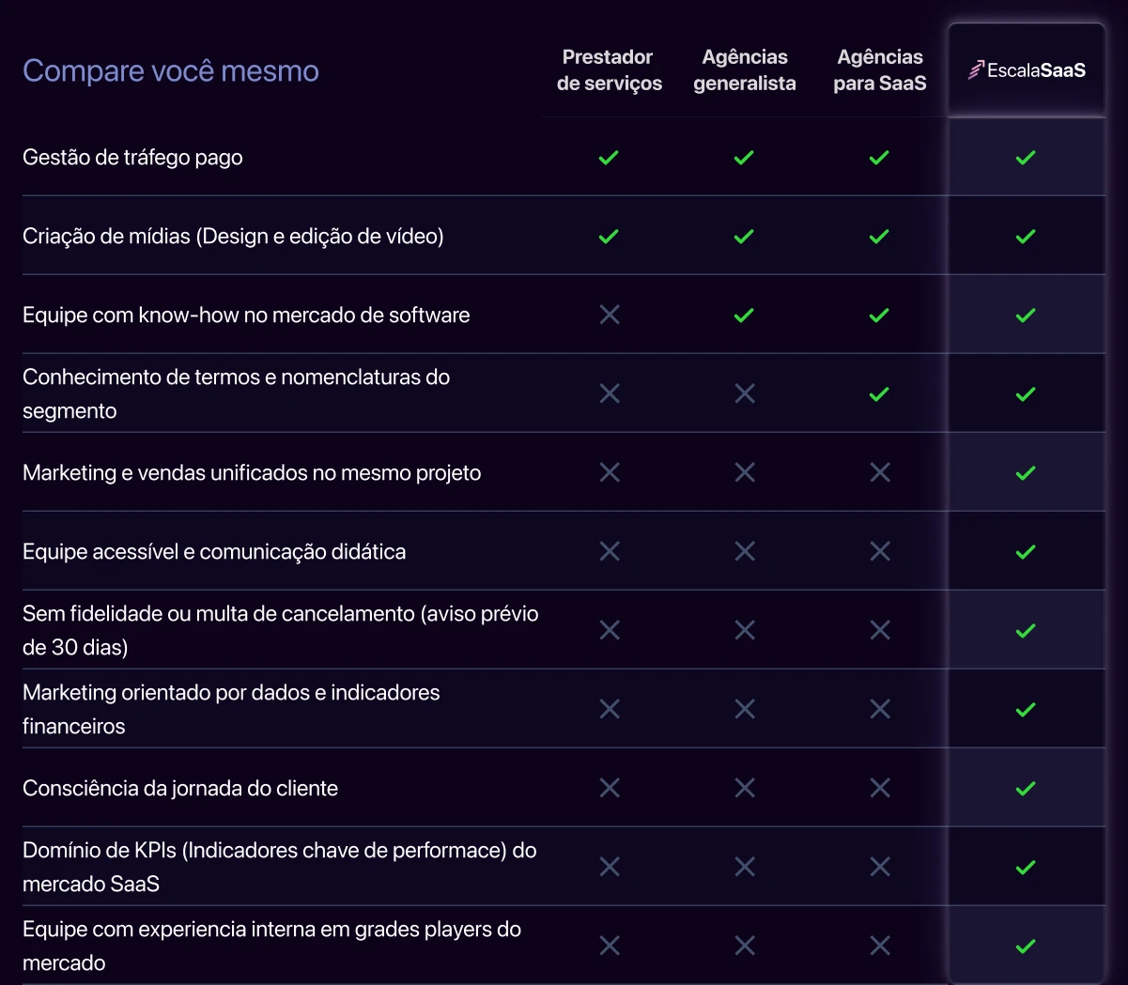This screenshot has height=985, width=1128.
Task: Click Agências generalista X for Marketing orientado por dados
Action: coord(745,709)
